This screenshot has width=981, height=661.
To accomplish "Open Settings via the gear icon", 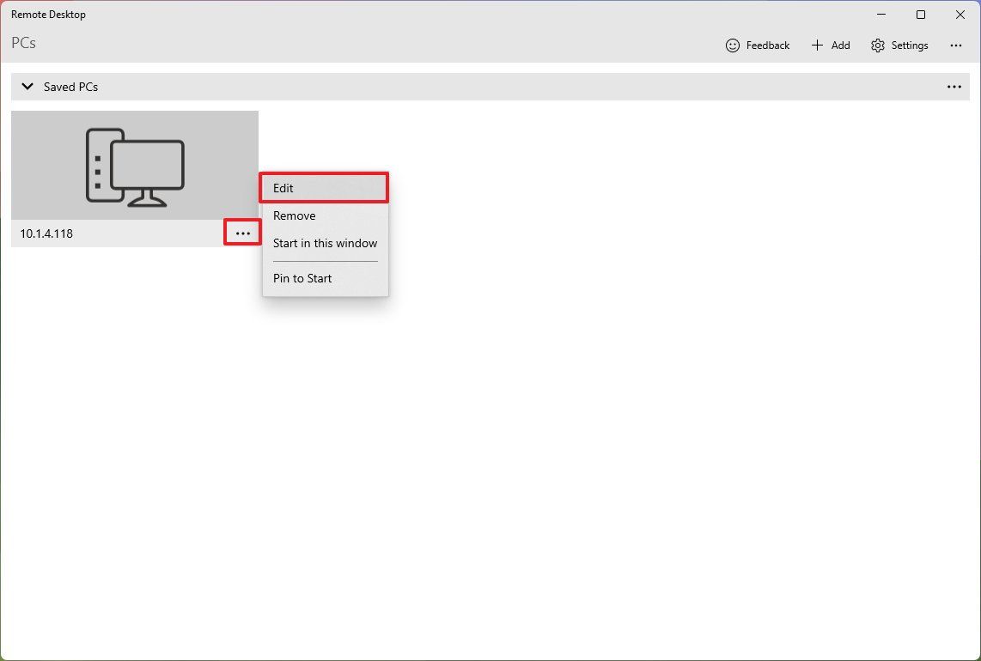I will coord(877,45).
